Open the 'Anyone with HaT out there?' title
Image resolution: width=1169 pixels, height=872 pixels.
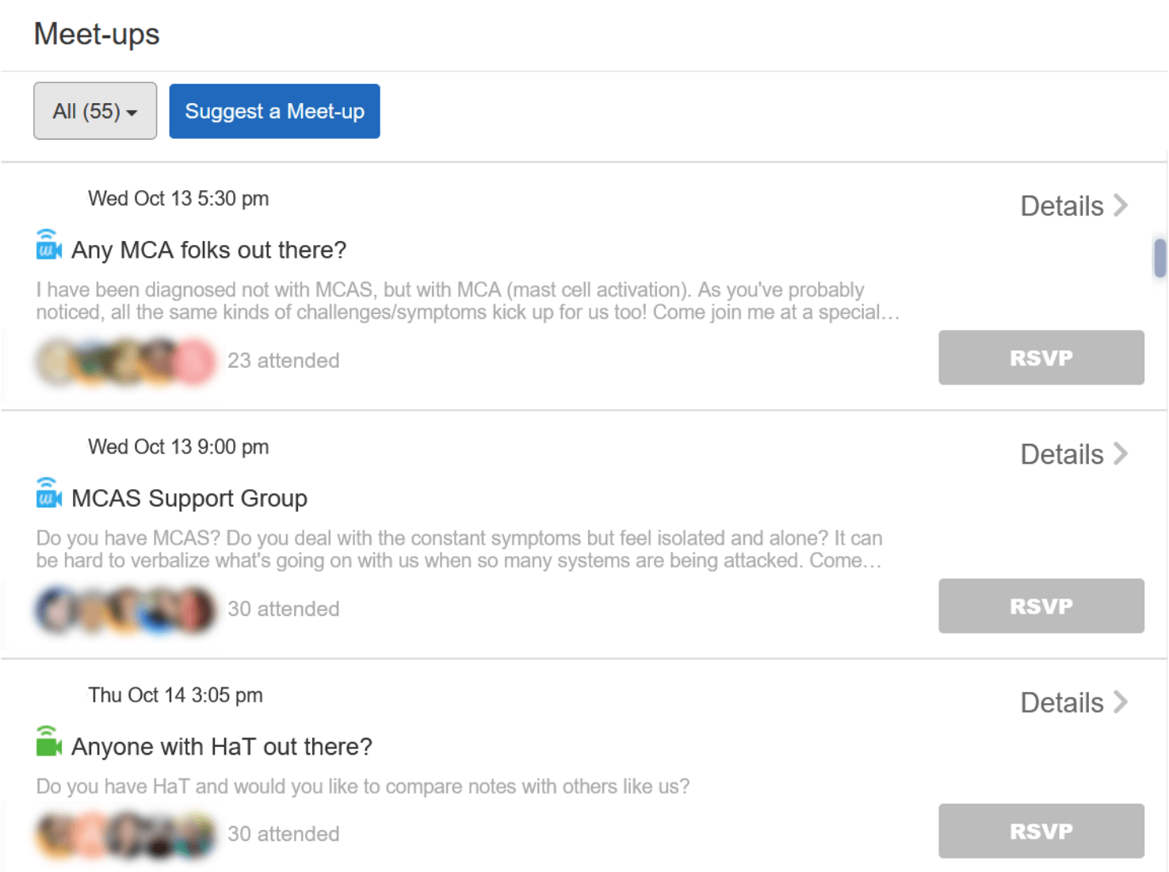[x=222, y=747]
